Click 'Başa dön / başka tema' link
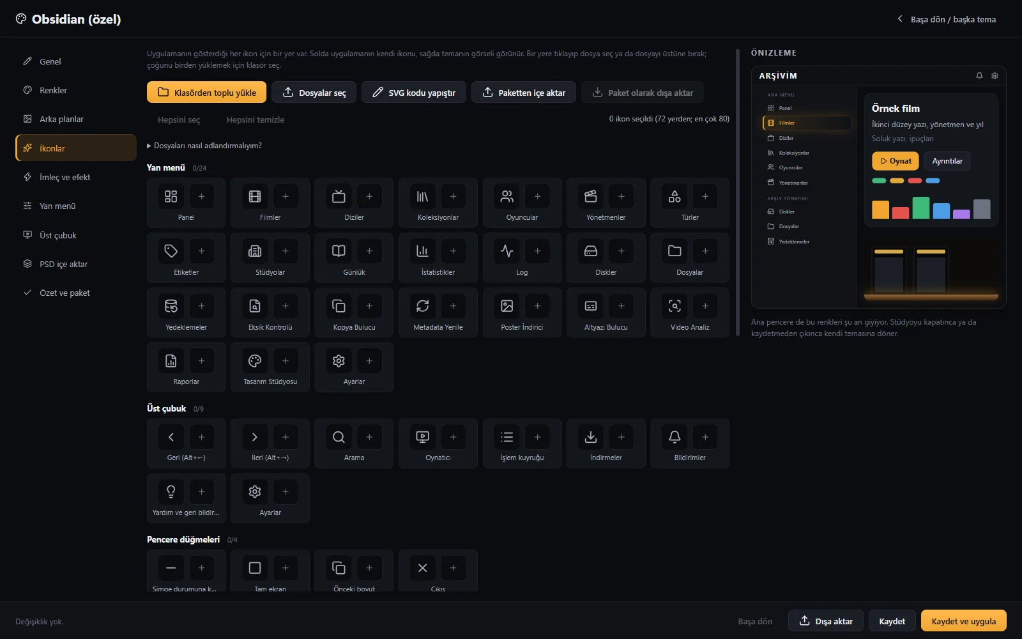1022x639 pixels. [x=947, y=19]
